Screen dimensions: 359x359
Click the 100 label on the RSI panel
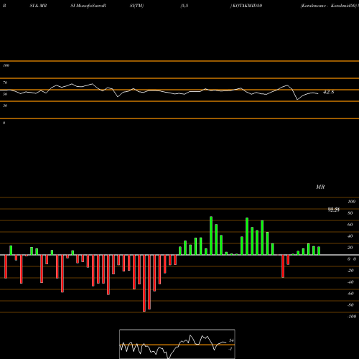[6, 65]
